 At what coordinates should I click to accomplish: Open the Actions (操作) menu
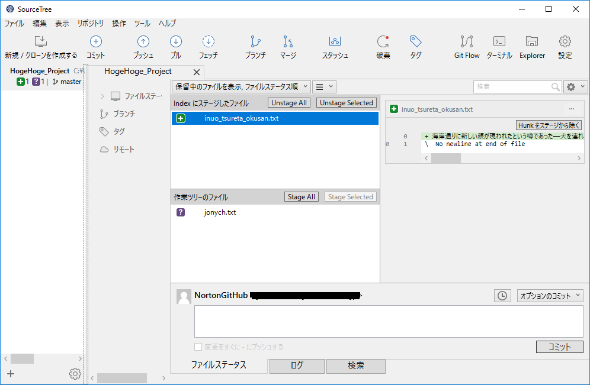click(x=119, y=23)
